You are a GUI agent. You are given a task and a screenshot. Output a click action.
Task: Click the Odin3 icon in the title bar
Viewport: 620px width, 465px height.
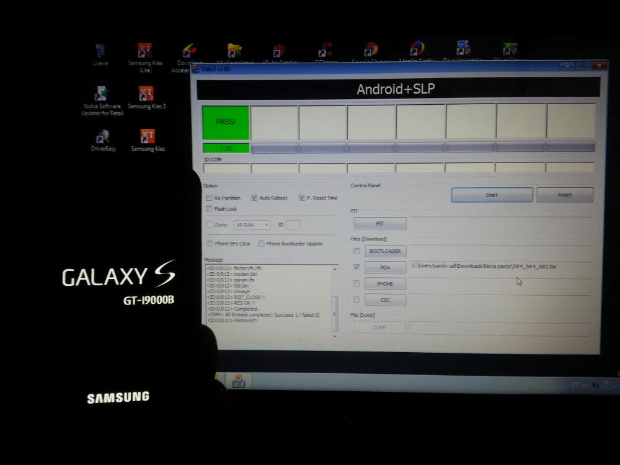196,69
